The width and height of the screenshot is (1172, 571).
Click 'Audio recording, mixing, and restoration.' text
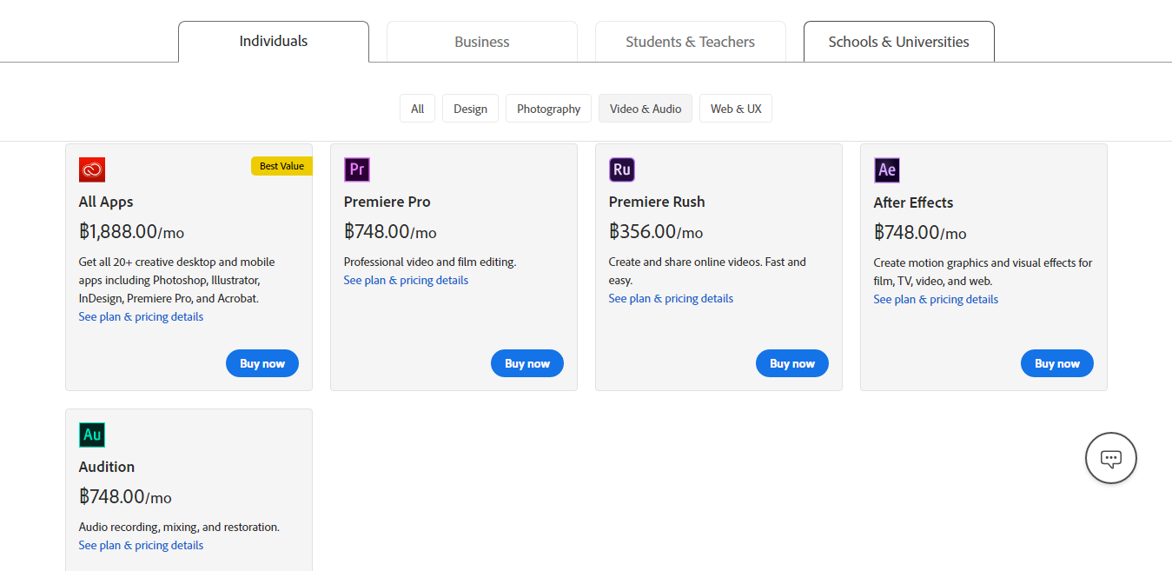click(179, 527)
